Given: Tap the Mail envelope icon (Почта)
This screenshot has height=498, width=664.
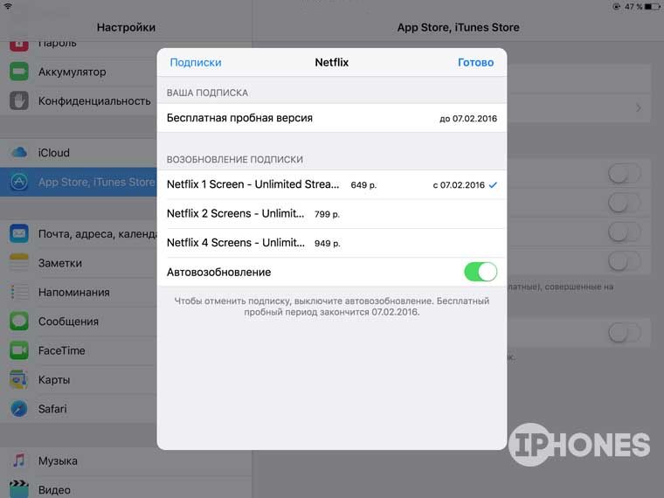Looking at the screenshot, I should pyautogui.click(x=19, y=233).
